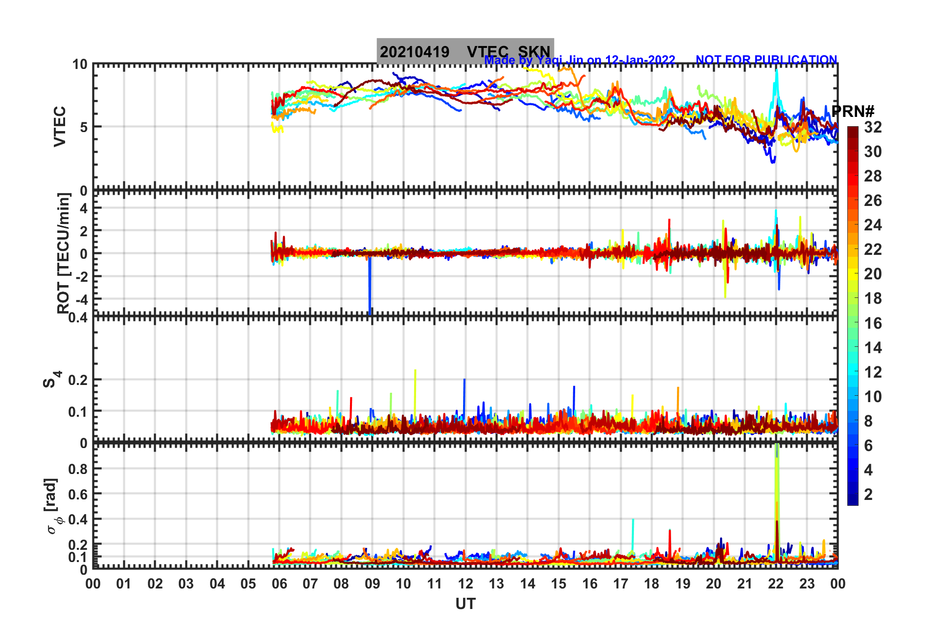Click the sigma-phi axis tick label 0.8
The height and width of the screenshot is (632, 931).
click(x=78, y=469)
